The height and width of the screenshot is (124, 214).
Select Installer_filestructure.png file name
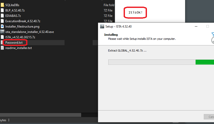click(x=22, y=27)
